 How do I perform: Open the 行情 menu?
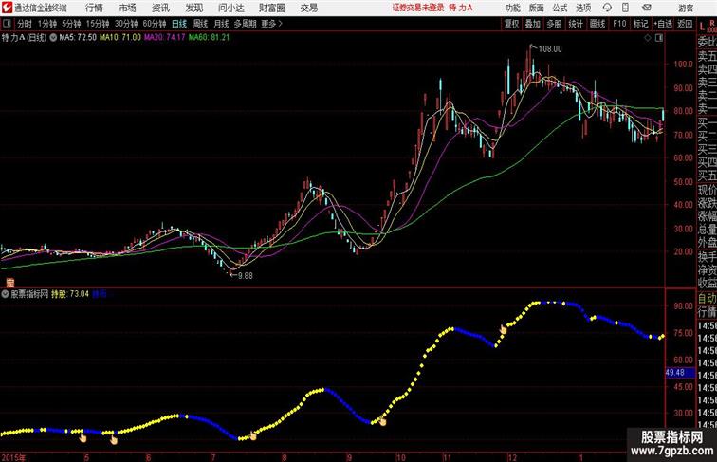[x=94, y=8]
